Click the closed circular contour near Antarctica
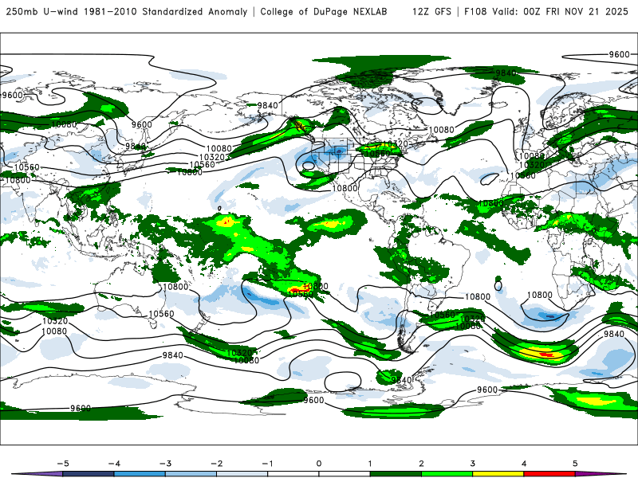Screen dimensions: 638x478 [x=343, y=382]
